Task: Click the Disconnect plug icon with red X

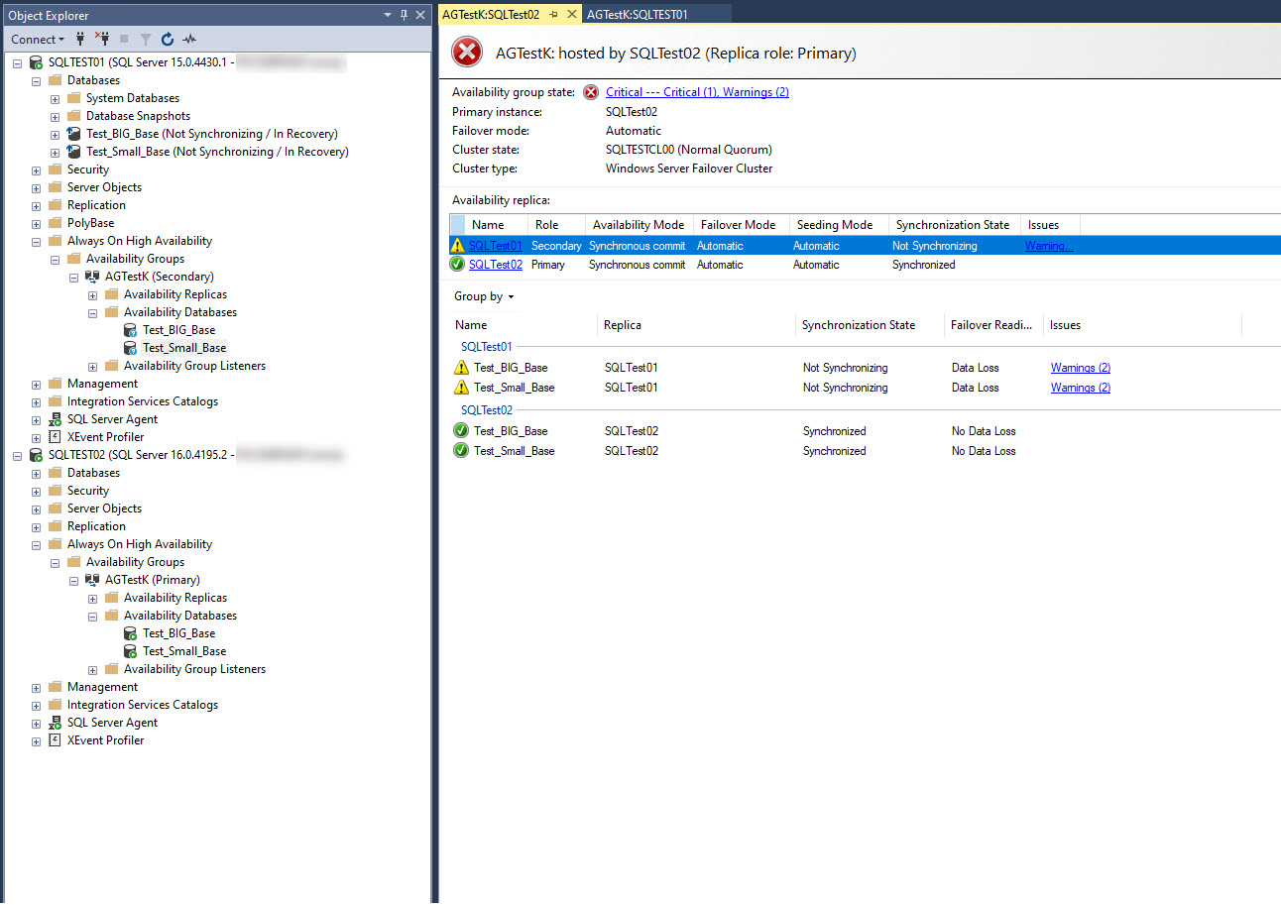Action: click(x=102, y=39)
